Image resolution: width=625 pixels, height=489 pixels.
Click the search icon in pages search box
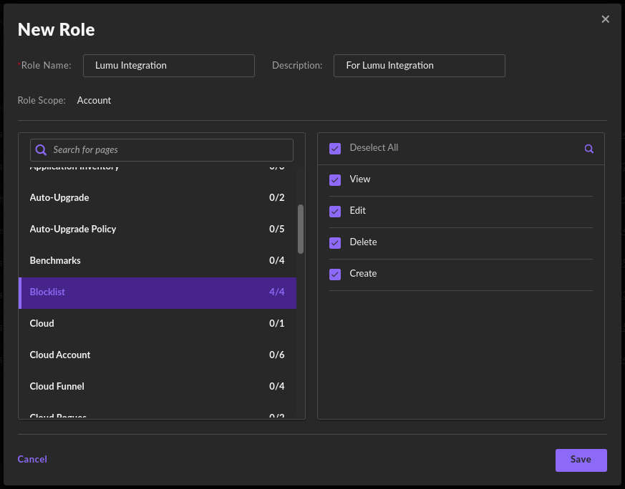pos(42,150)
